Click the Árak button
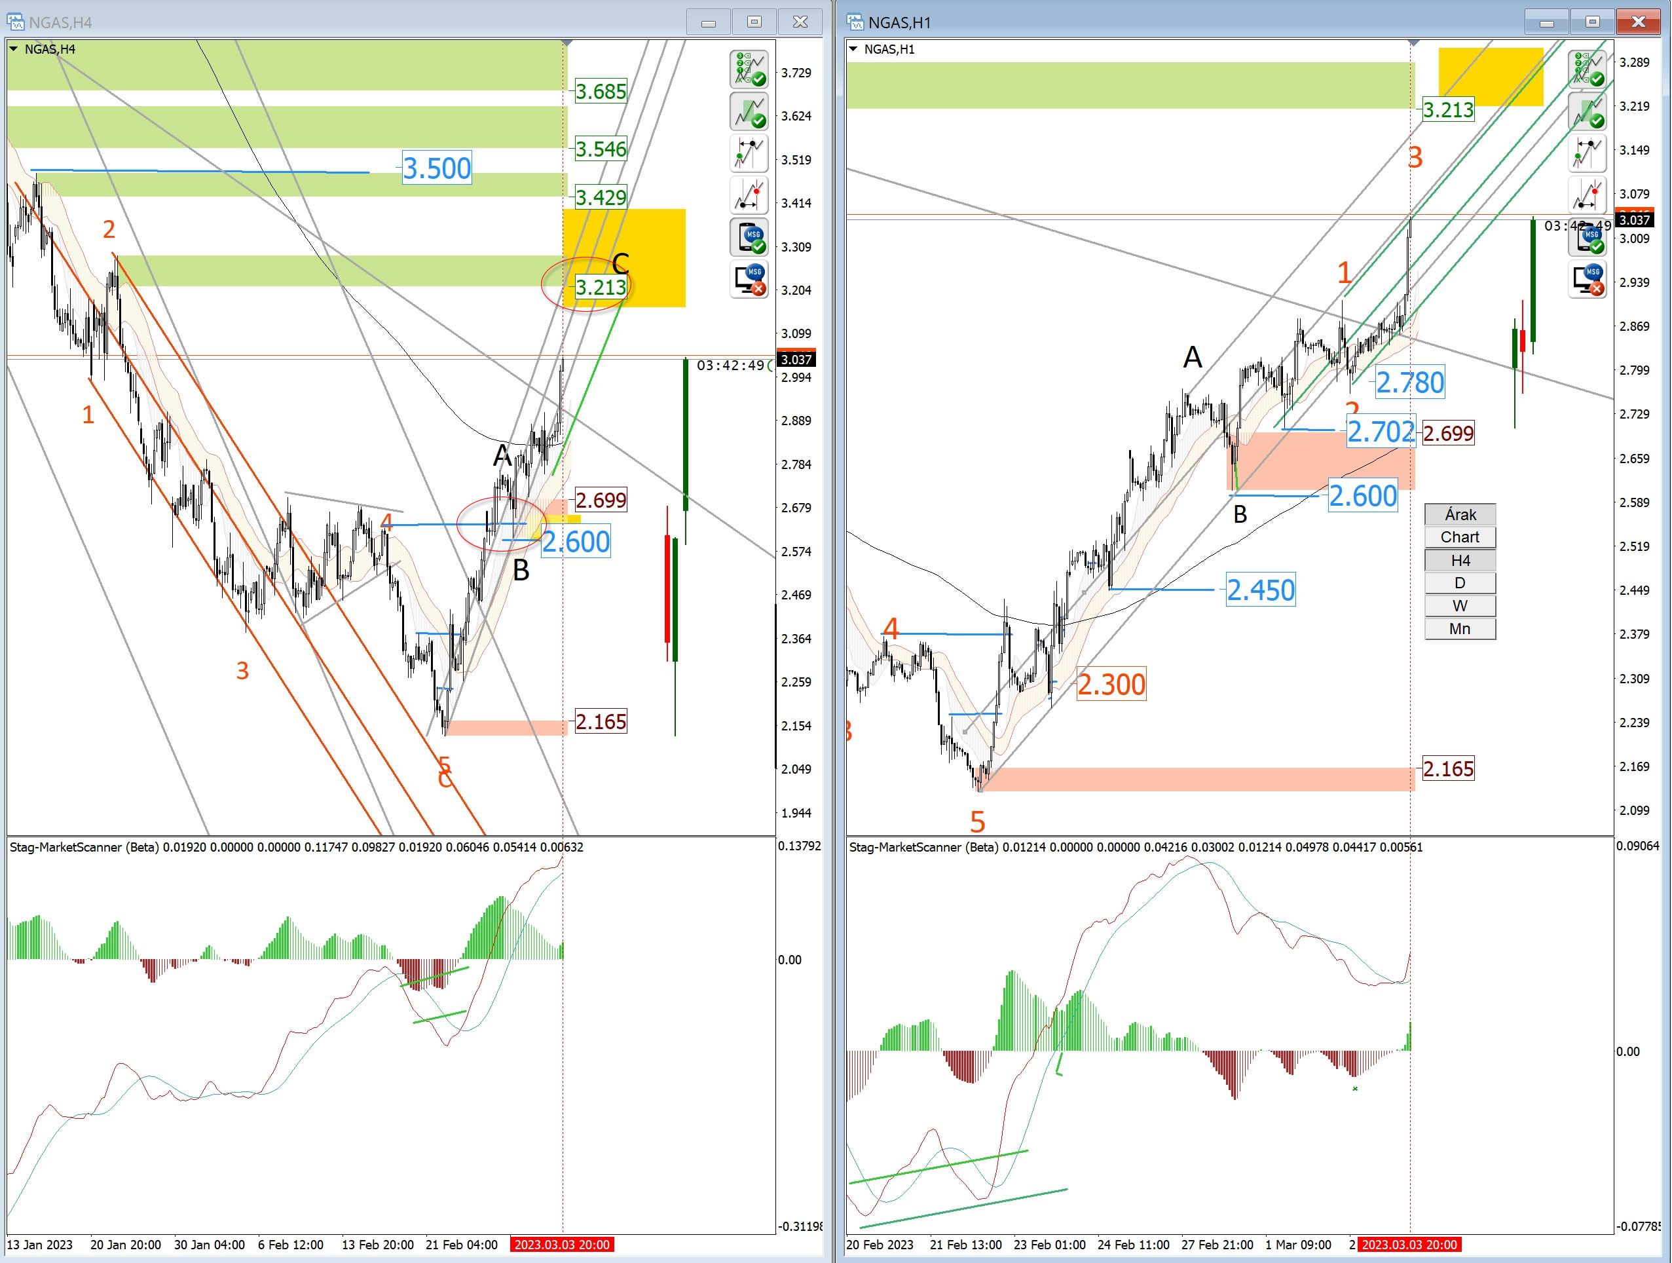 tap(1460, 515)
